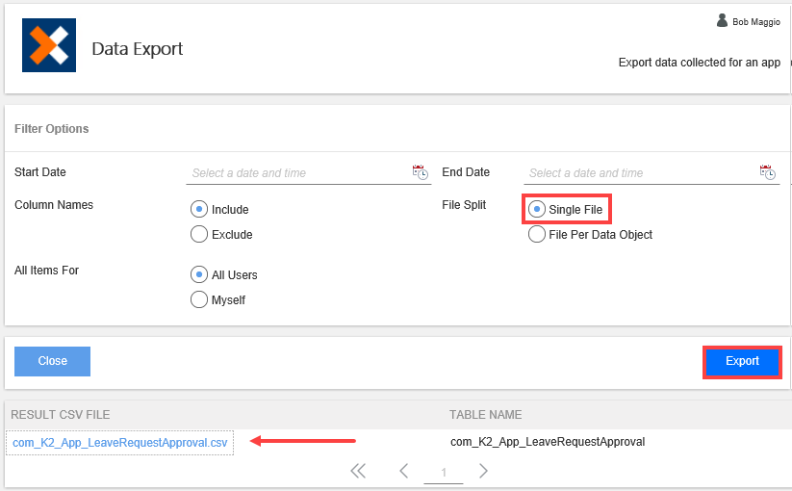The height and width of the screenshot is (491, 792).
Task: Go to next results page
Action: coord(483,471)
